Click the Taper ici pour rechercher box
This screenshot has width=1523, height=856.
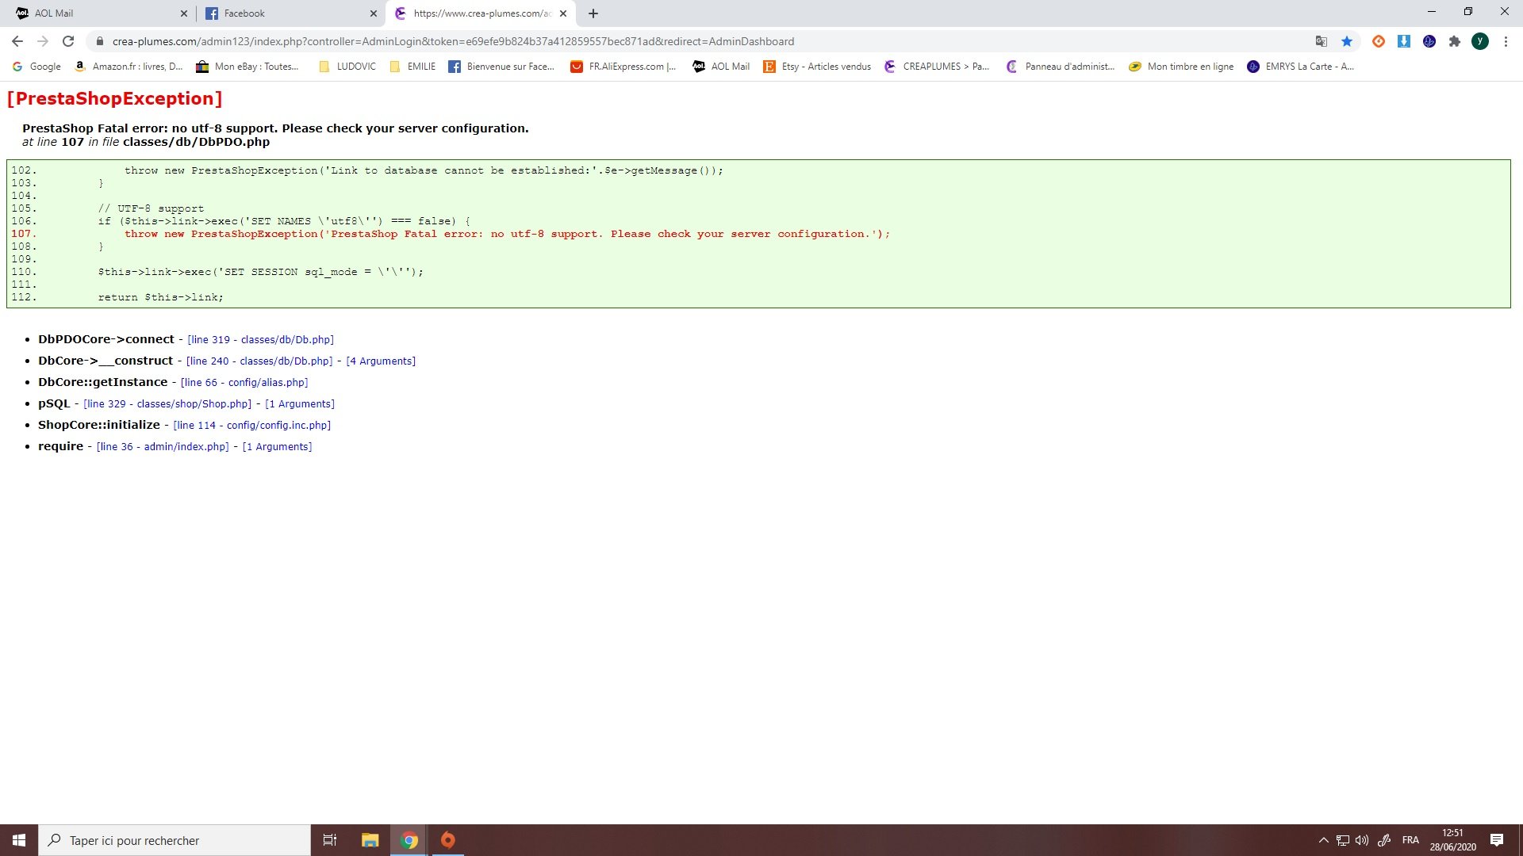click(175, 840)
